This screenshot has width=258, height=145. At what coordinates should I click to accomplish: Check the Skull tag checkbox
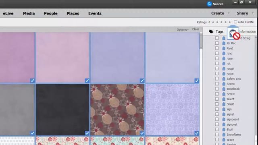pyautogui.click(x=217, y=130)
